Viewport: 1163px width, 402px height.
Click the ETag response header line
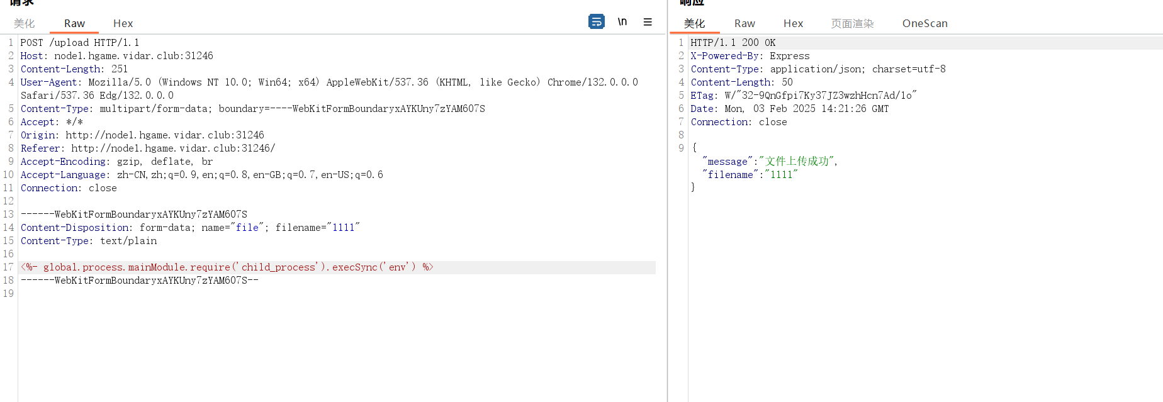[x=804, y=96]
